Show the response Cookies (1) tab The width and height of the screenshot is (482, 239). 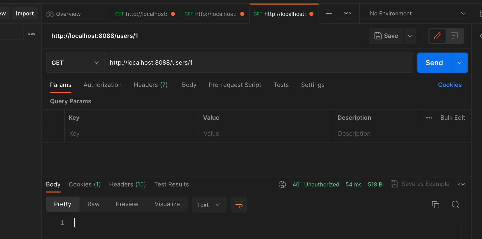point(85,184)
